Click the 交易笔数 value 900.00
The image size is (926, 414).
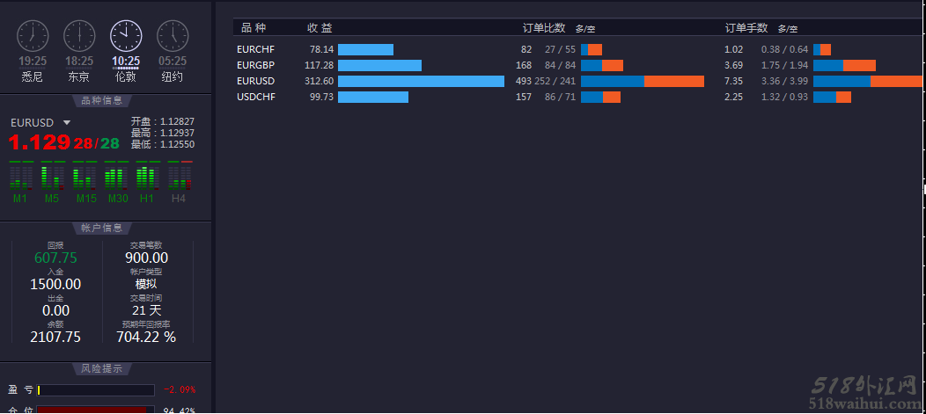point(146,258)
